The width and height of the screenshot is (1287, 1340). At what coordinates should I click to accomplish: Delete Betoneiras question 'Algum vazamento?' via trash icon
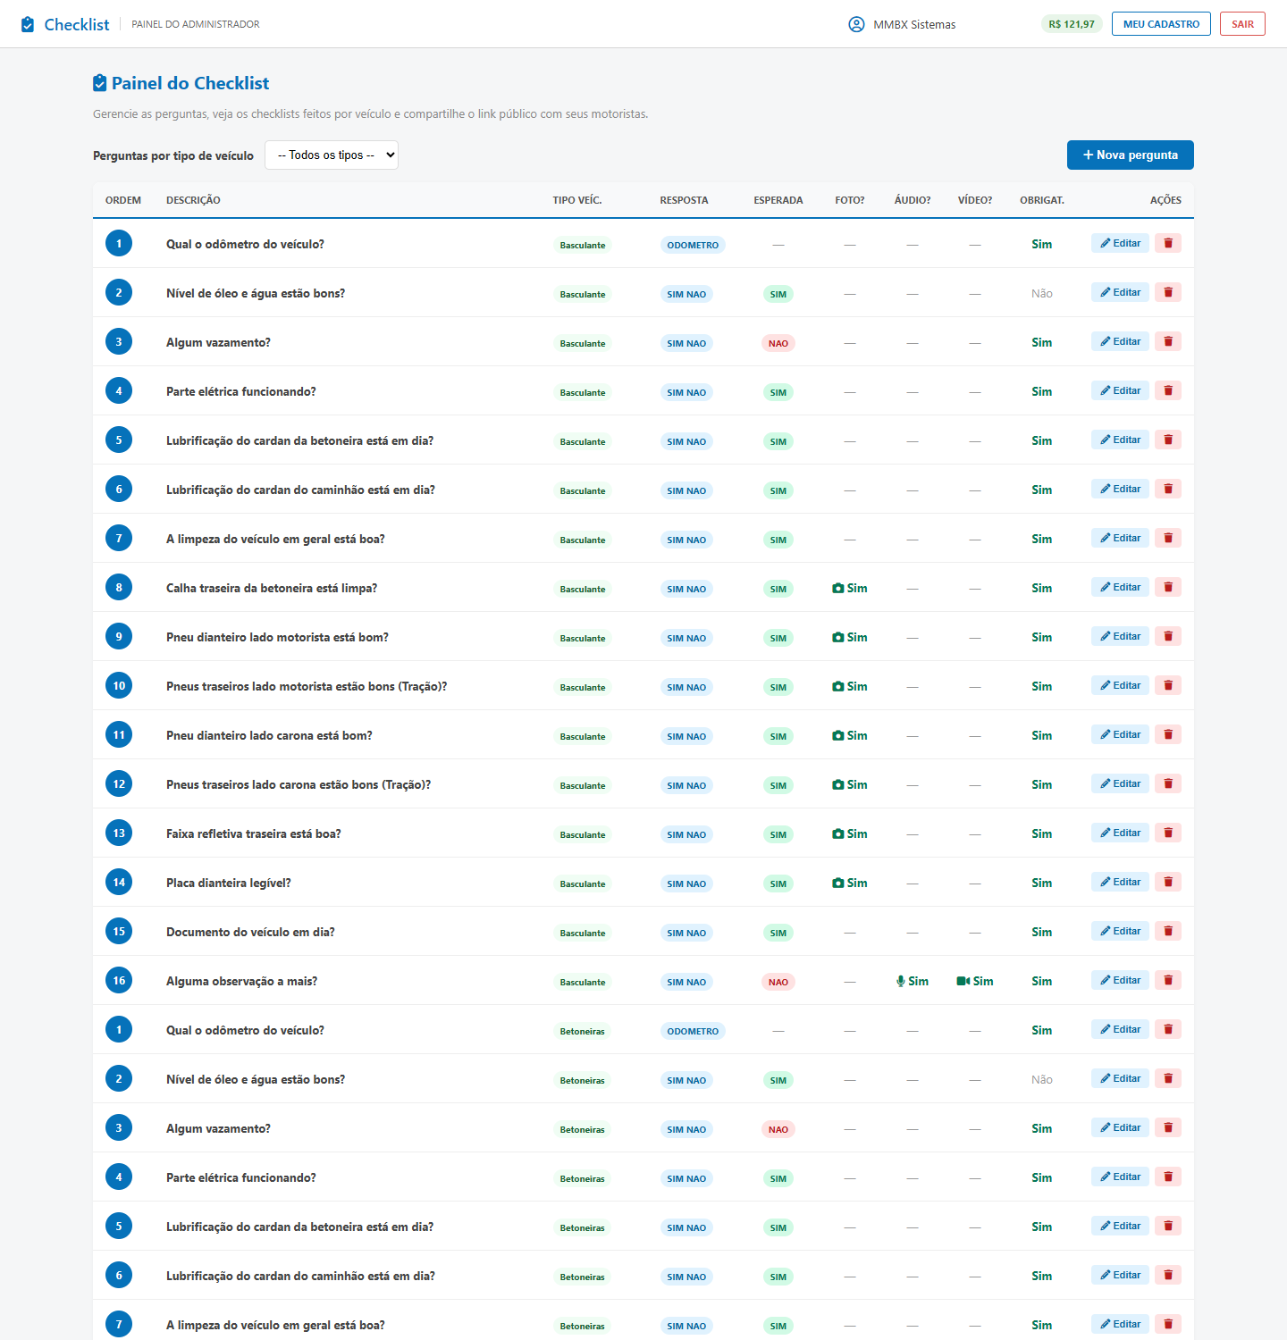(1168, 1127)
